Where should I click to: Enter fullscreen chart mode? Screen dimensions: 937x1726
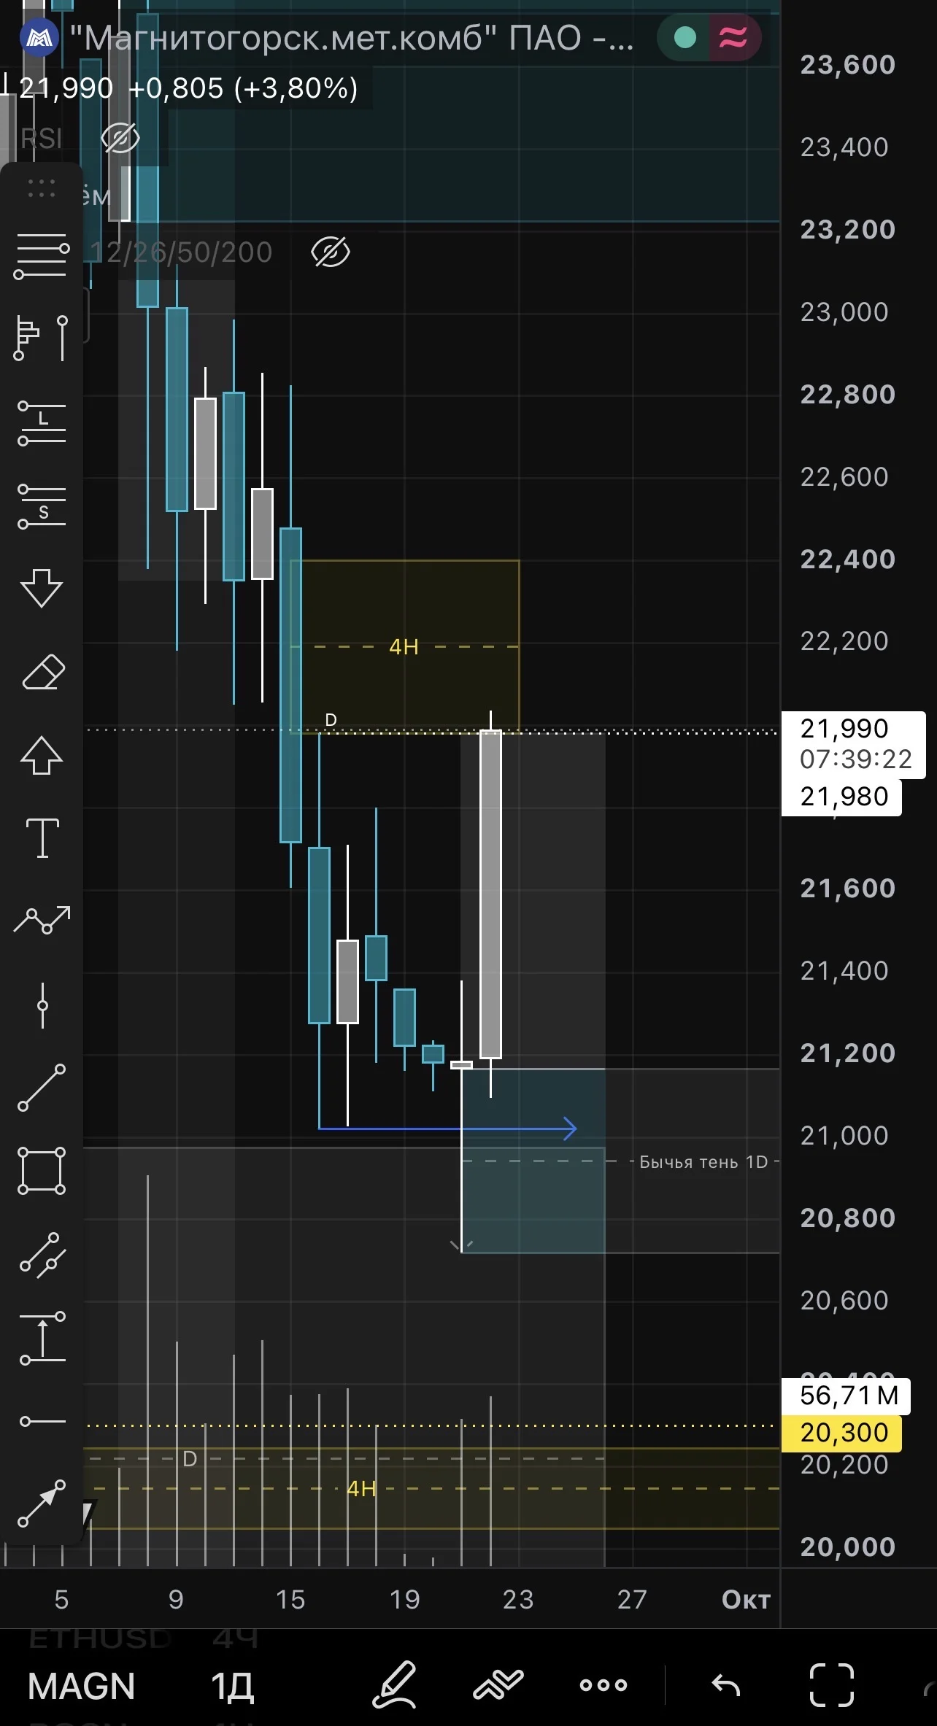(832, 1685)
